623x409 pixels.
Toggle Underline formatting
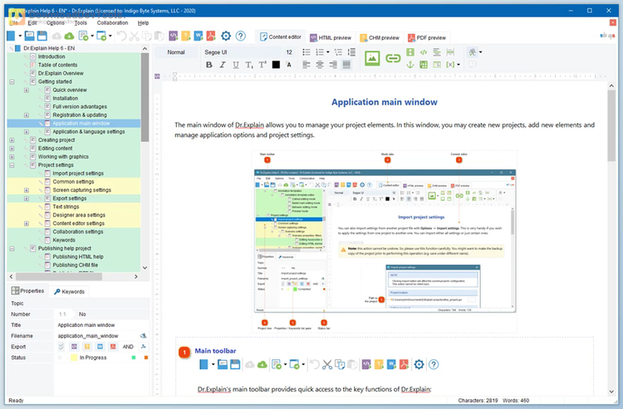pyautogui.click(x=236, y=65)
